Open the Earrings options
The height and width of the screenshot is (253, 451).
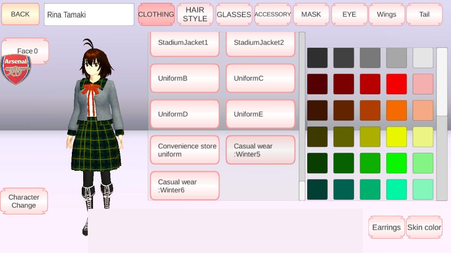tap(386, 227)
